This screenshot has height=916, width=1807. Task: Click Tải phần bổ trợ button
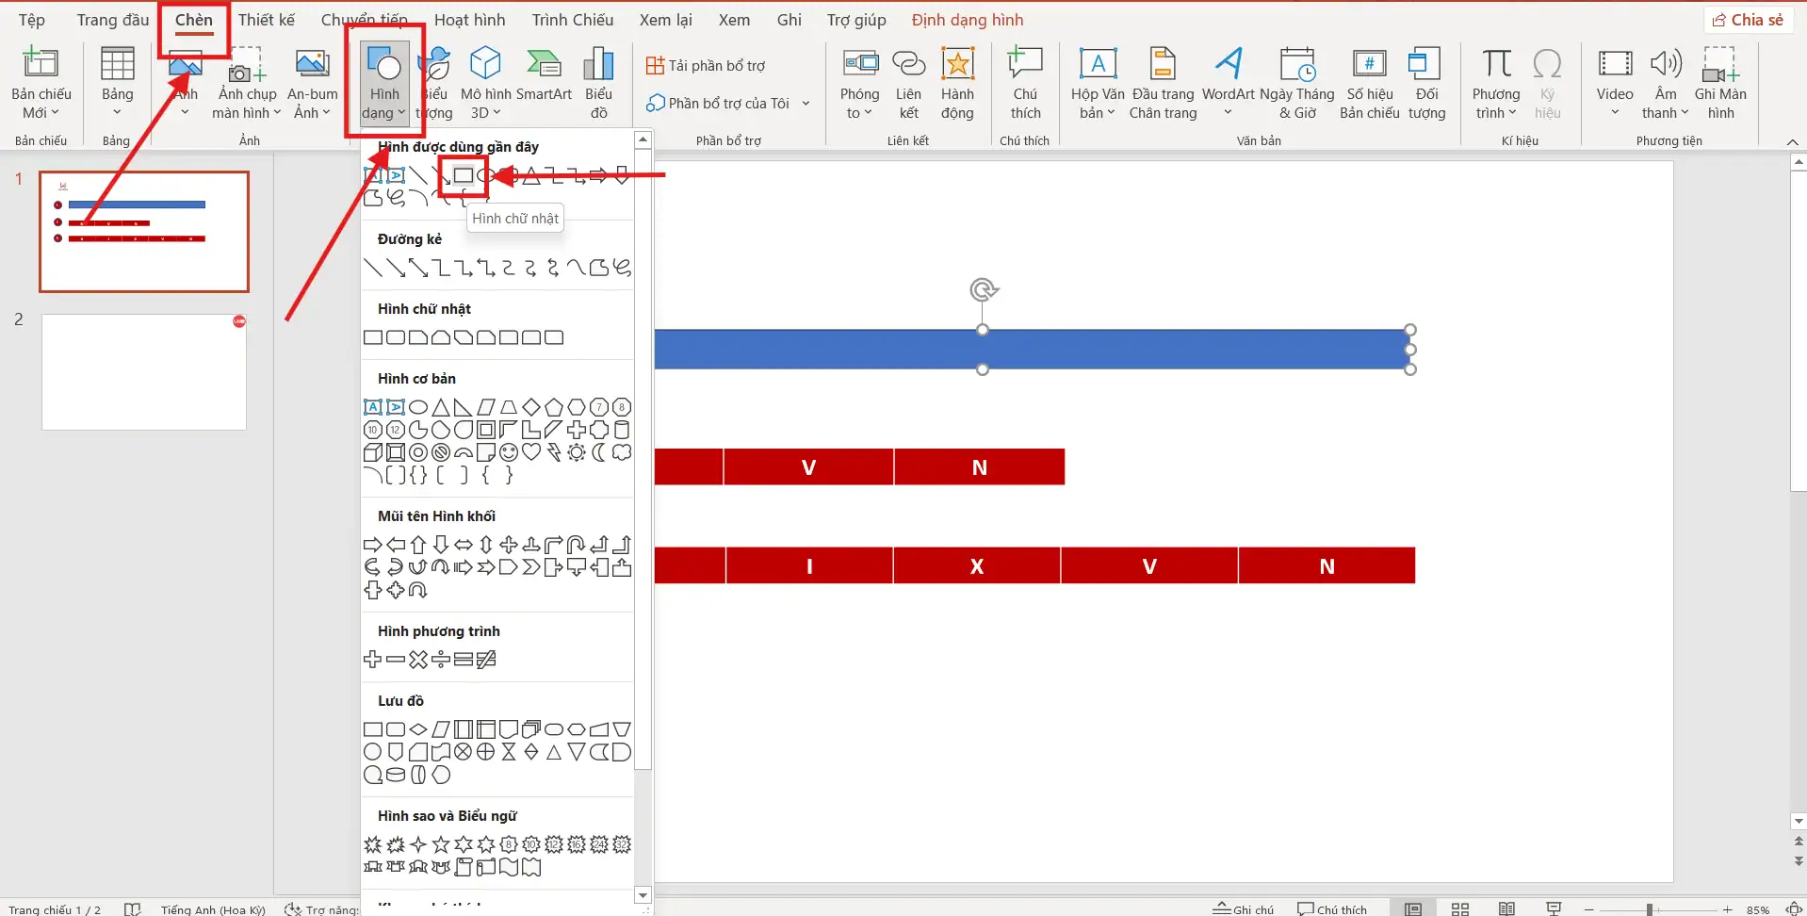point(706,65)
